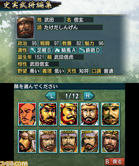Click the B 戻る back button
This screenshot has width=139, height=166.
pyautogui.click(x=115, y=162)
